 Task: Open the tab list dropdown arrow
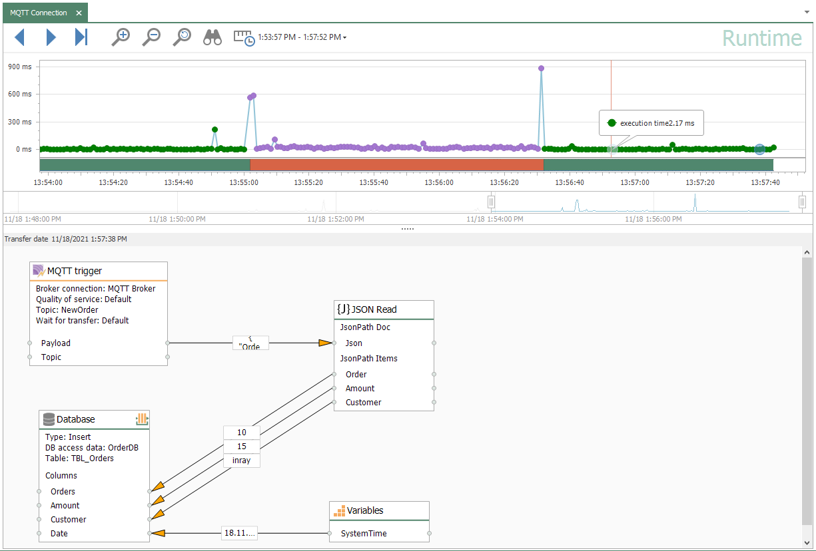click(x=807, y=12)
